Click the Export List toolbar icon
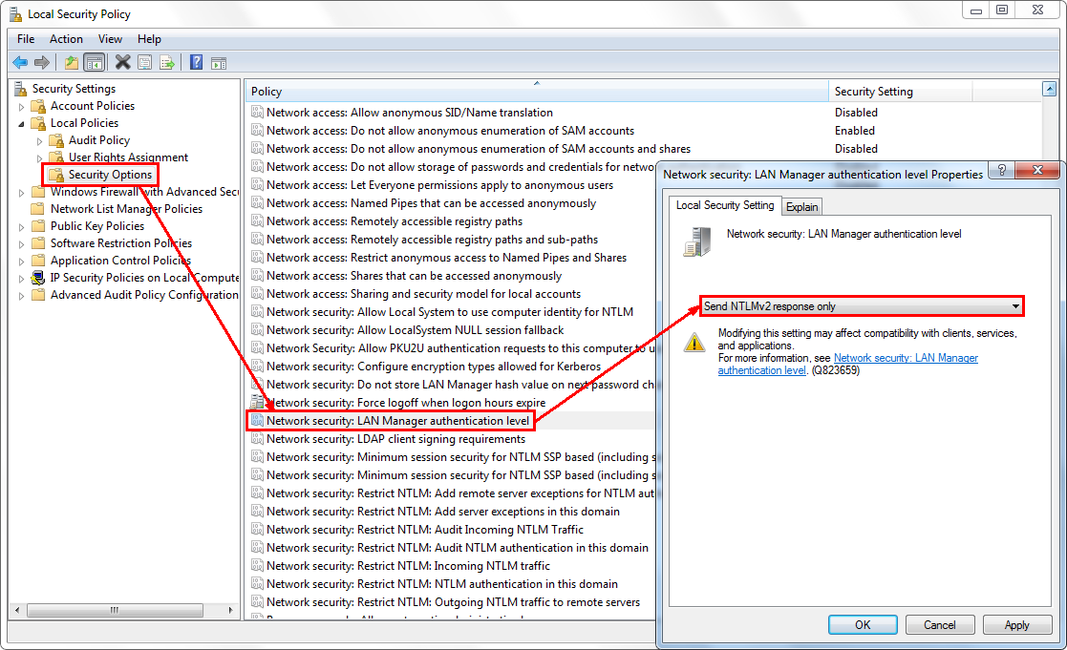 click(167, 62)
